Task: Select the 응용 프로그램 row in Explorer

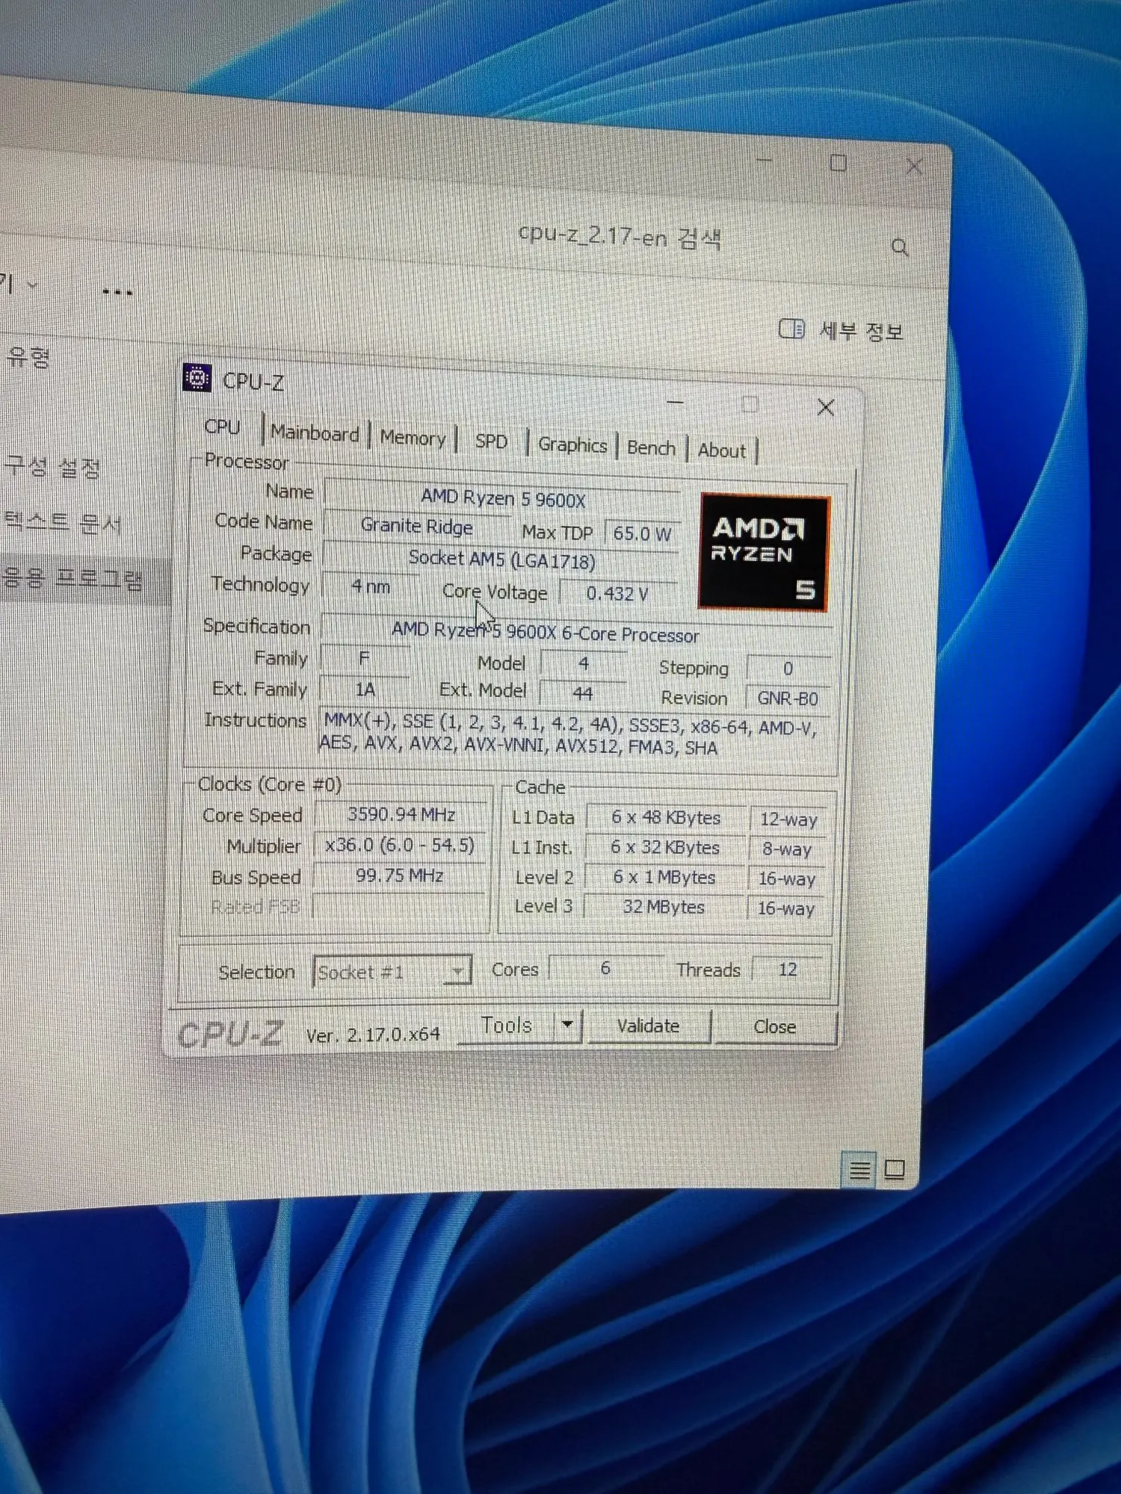Action: (72, 578)
